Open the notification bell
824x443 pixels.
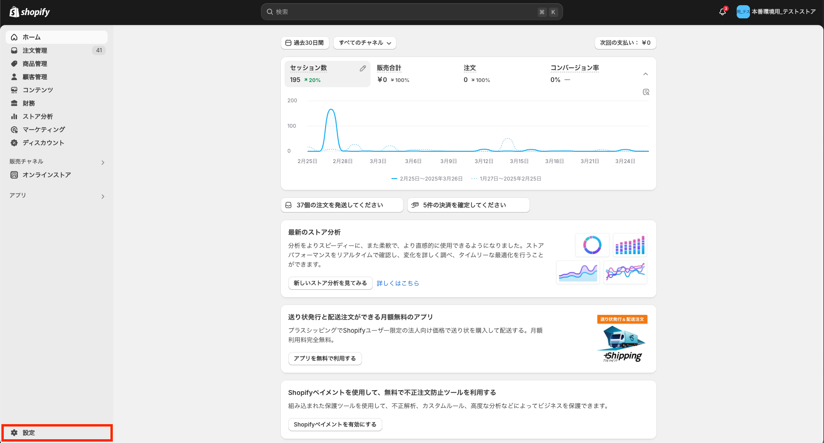tap(722, 11)
